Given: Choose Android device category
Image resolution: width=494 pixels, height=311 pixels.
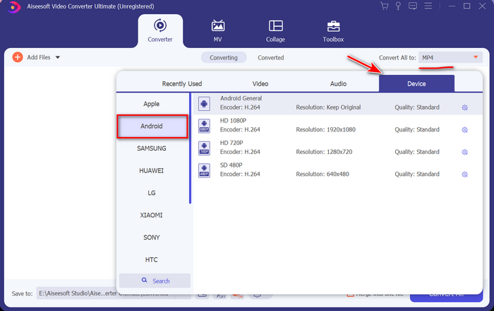Looking at the screenshot, I should click(152, 126).
